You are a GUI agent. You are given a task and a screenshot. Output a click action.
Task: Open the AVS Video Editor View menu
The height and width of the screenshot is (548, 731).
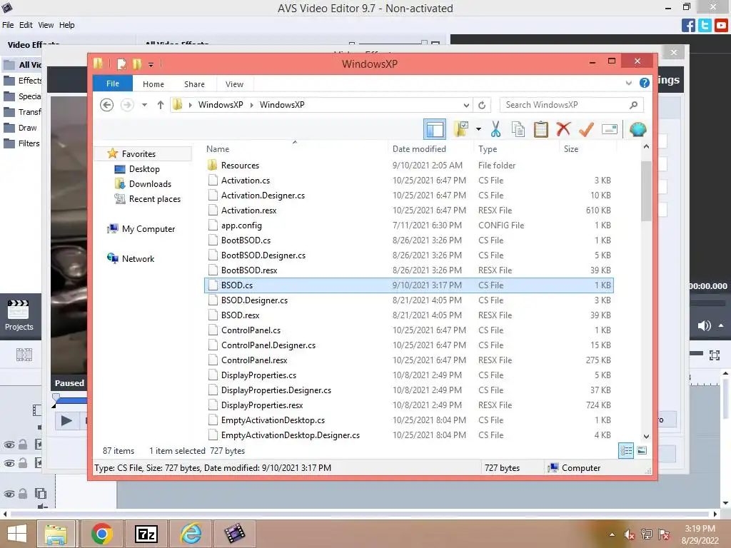[x=46, y=25]
